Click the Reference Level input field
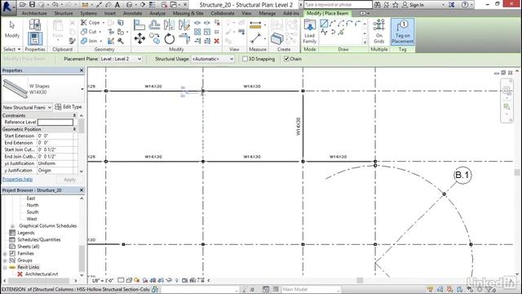Viewport: 522px width, 294px height. [55, 122]
